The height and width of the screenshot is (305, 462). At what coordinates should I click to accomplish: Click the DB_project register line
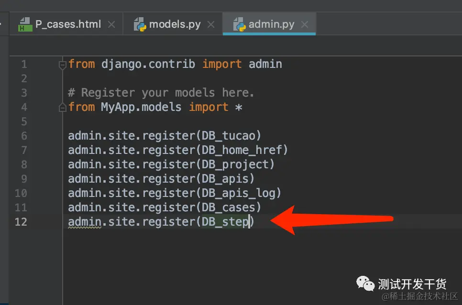coord(171,164)
